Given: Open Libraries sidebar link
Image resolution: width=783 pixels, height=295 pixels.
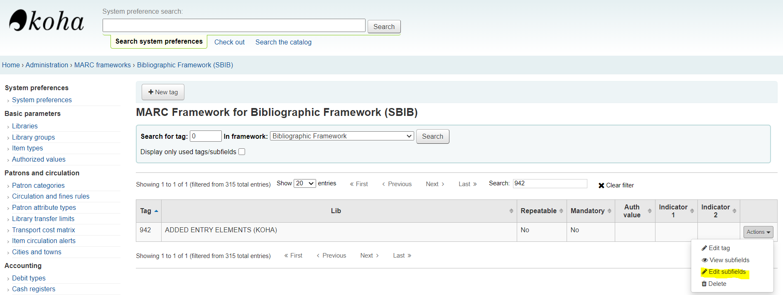Looking at the screenshot, I should coord(25,126).
